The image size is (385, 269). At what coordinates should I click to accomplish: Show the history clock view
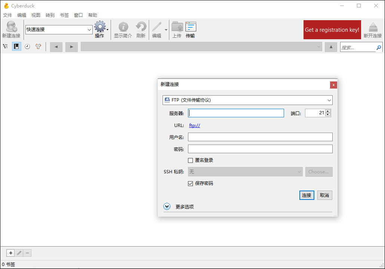click(27, 46)
